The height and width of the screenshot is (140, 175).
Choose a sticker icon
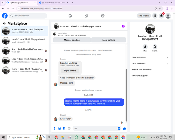tap(64, 128)
